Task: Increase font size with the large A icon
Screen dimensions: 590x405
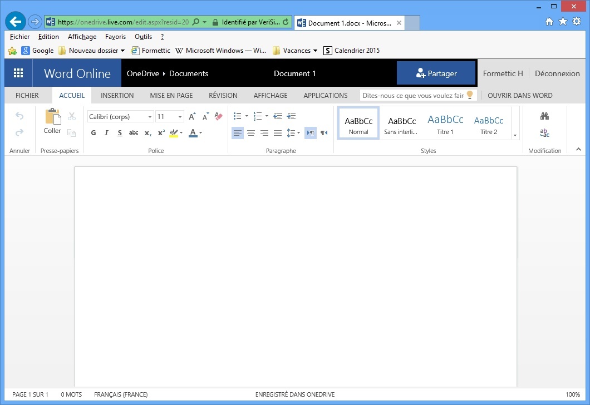Action: point(192,116)
